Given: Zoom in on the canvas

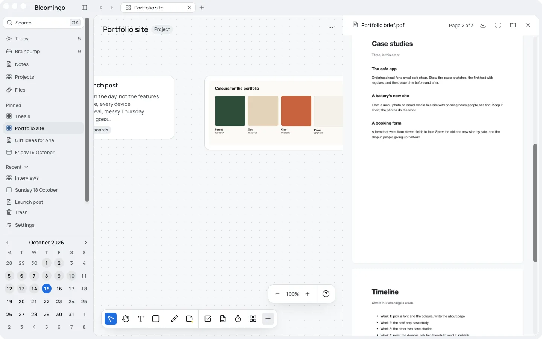Looking at the screenshot, I should tap(308, 294).
